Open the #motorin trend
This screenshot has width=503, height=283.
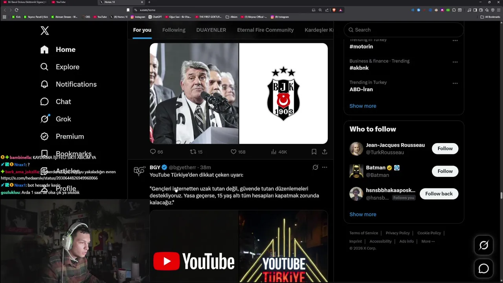click(361, 46)
